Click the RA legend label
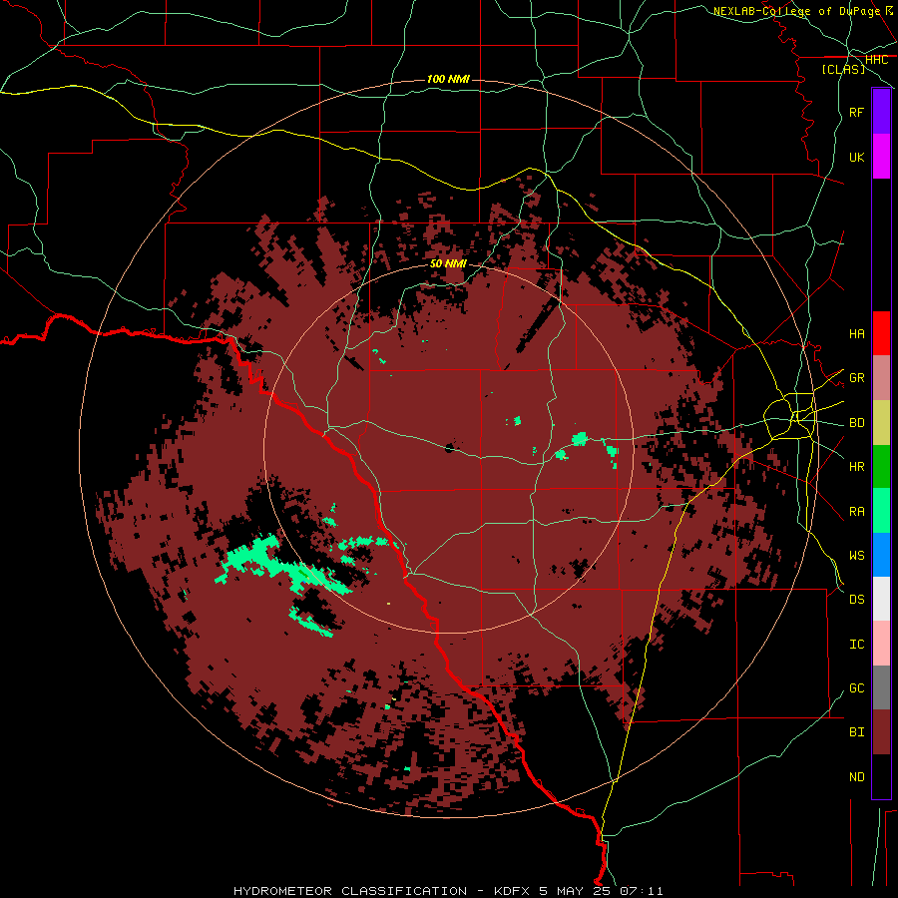Image resolution: width=898 pixels, height=898 pixels. point(856,511)
